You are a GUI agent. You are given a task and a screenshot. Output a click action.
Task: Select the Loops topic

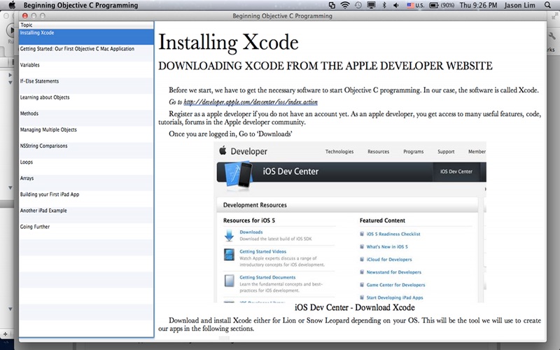(x=86, y=167)
